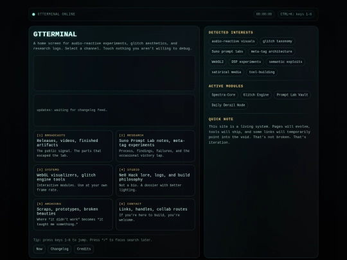
Task: Click the updates waiting for changelog feed text
Action: 72,110
